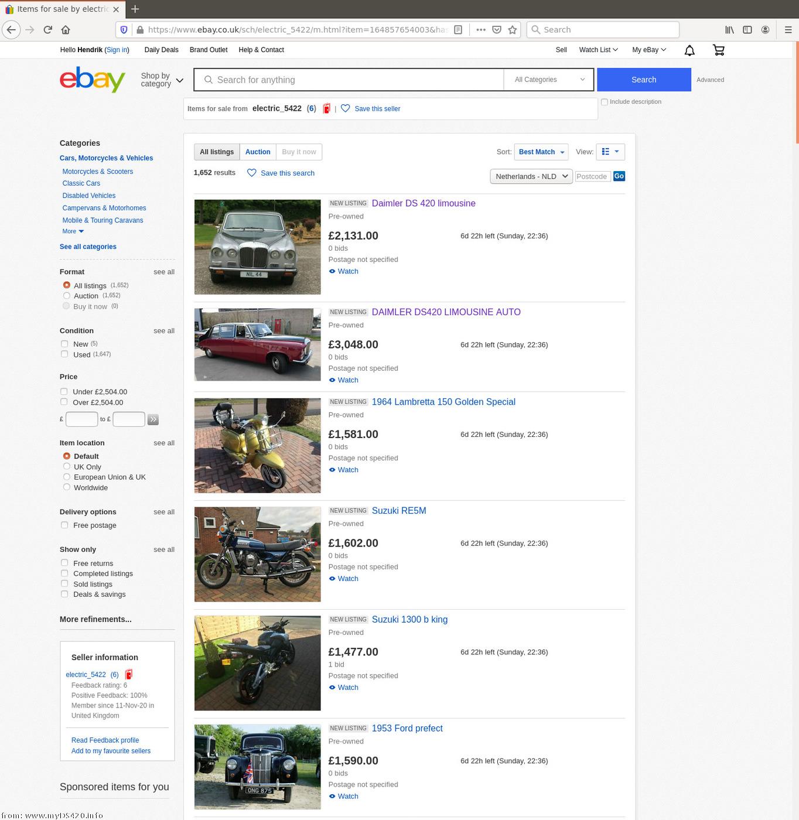Watch the Daimler DS 420 limousine listing
The width and height of the screenshot is (799, 820).
pos(344,271)
